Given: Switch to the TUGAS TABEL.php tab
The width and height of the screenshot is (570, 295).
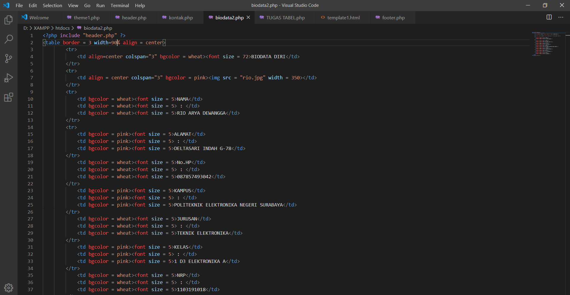Looking at the screenshot, I should click(x=285, y=18).
